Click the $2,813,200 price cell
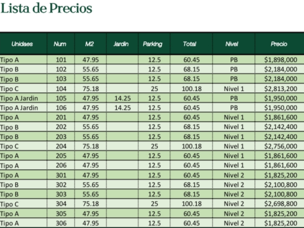 click(280, 89)
